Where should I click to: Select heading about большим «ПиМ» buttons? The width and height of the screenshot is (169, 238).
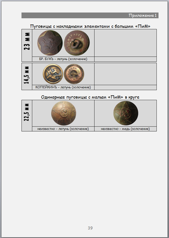[x=90, y=26]
